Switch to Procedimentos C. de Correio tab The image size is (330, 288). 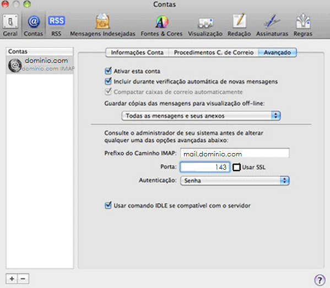point(213,52)
